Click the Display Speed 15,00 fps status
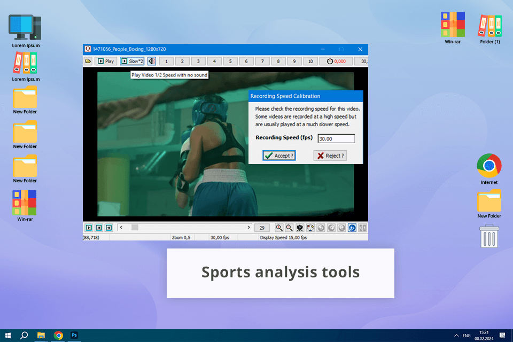 pyautogui.click(x=283, y=238)
